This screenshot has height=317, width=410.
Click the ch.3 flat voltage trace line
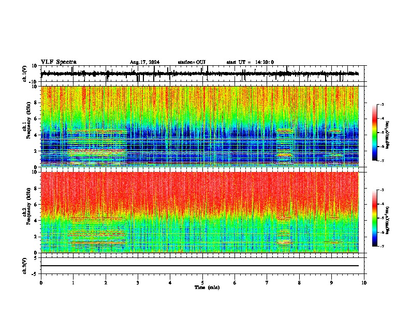[200, 266]
